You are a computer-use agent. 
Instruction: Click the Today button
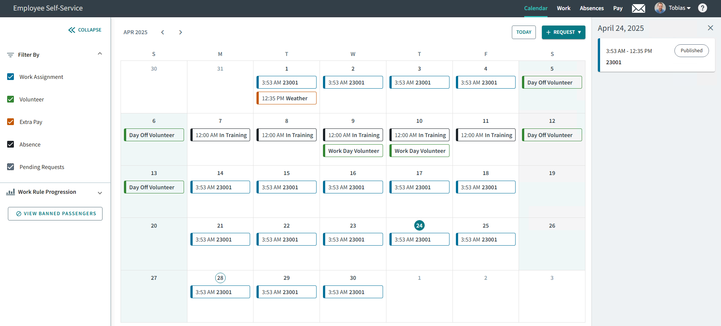point(523,32)
